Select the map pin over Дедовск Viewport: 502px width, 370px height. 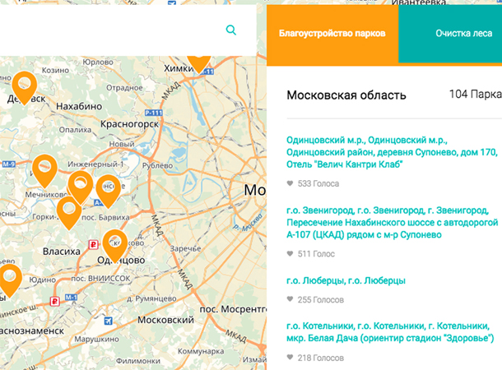[25, 88]
